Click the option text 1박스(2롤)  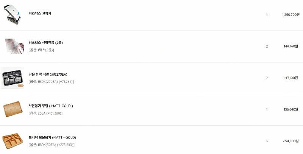41,50
